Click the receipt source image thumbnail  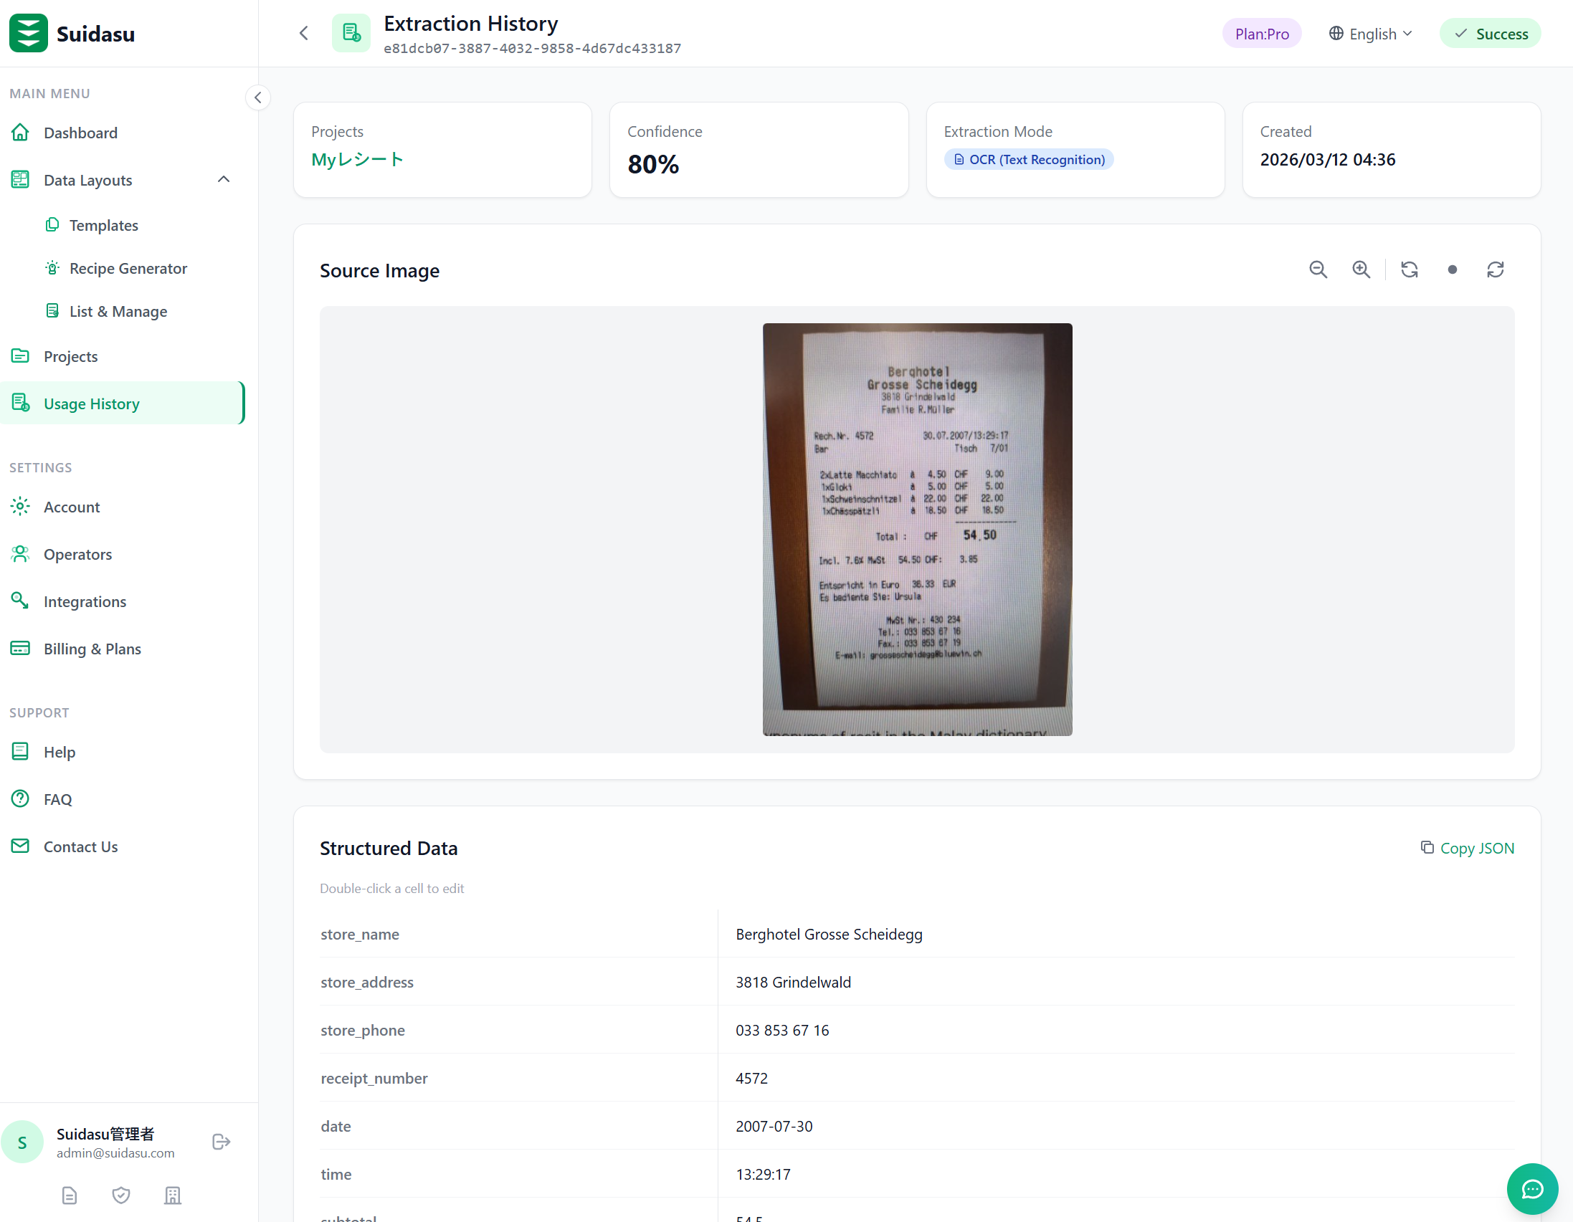point(917,529)
